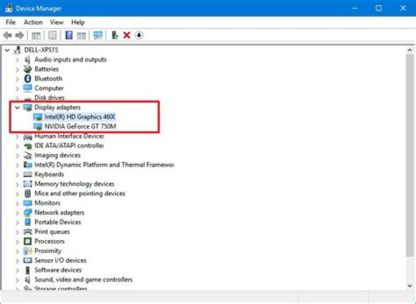Click the vertical scrollbar thumb
The image size is (416, 304).
pyautogui.click(x=410, y=155)
